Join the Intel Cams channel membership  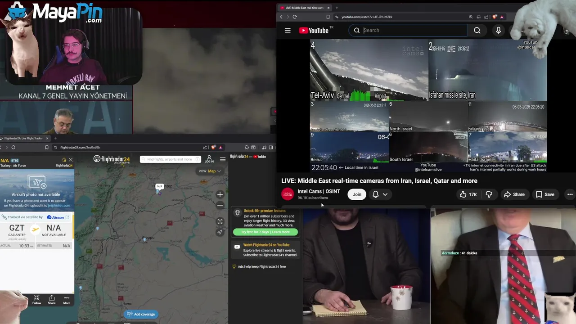(357, 194)
